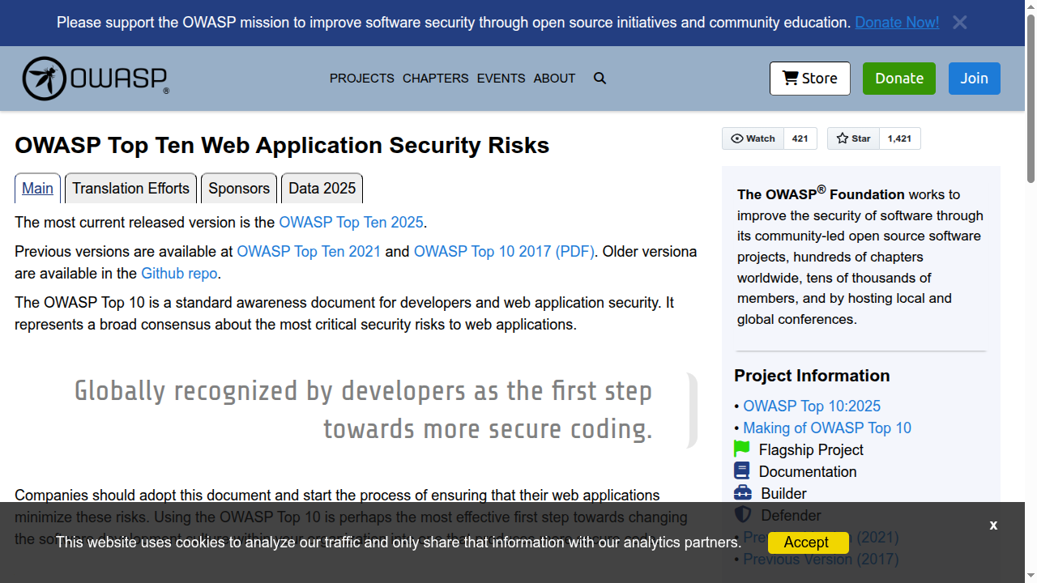Dismiss the donation banner with X
This screenshot has height=583, width=1037.
pyautogui.click(x=960, y=23)
